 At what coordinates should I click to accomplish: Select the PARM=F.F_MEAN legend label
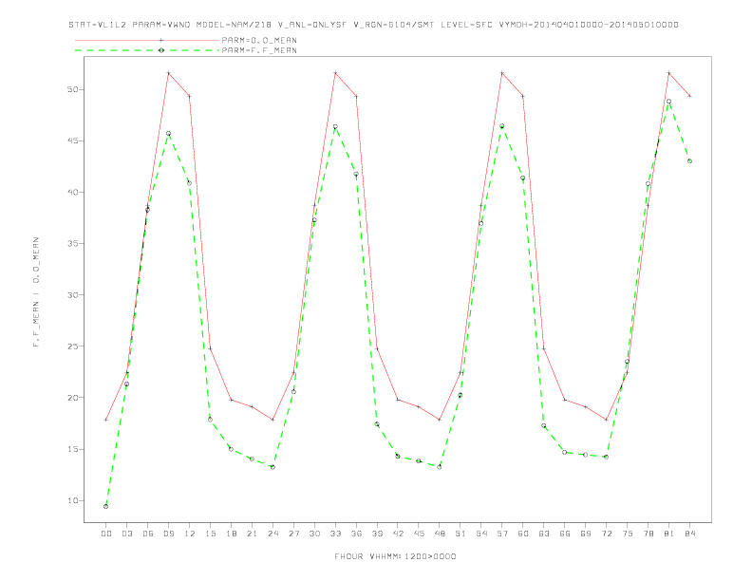(x=259, y=50)
